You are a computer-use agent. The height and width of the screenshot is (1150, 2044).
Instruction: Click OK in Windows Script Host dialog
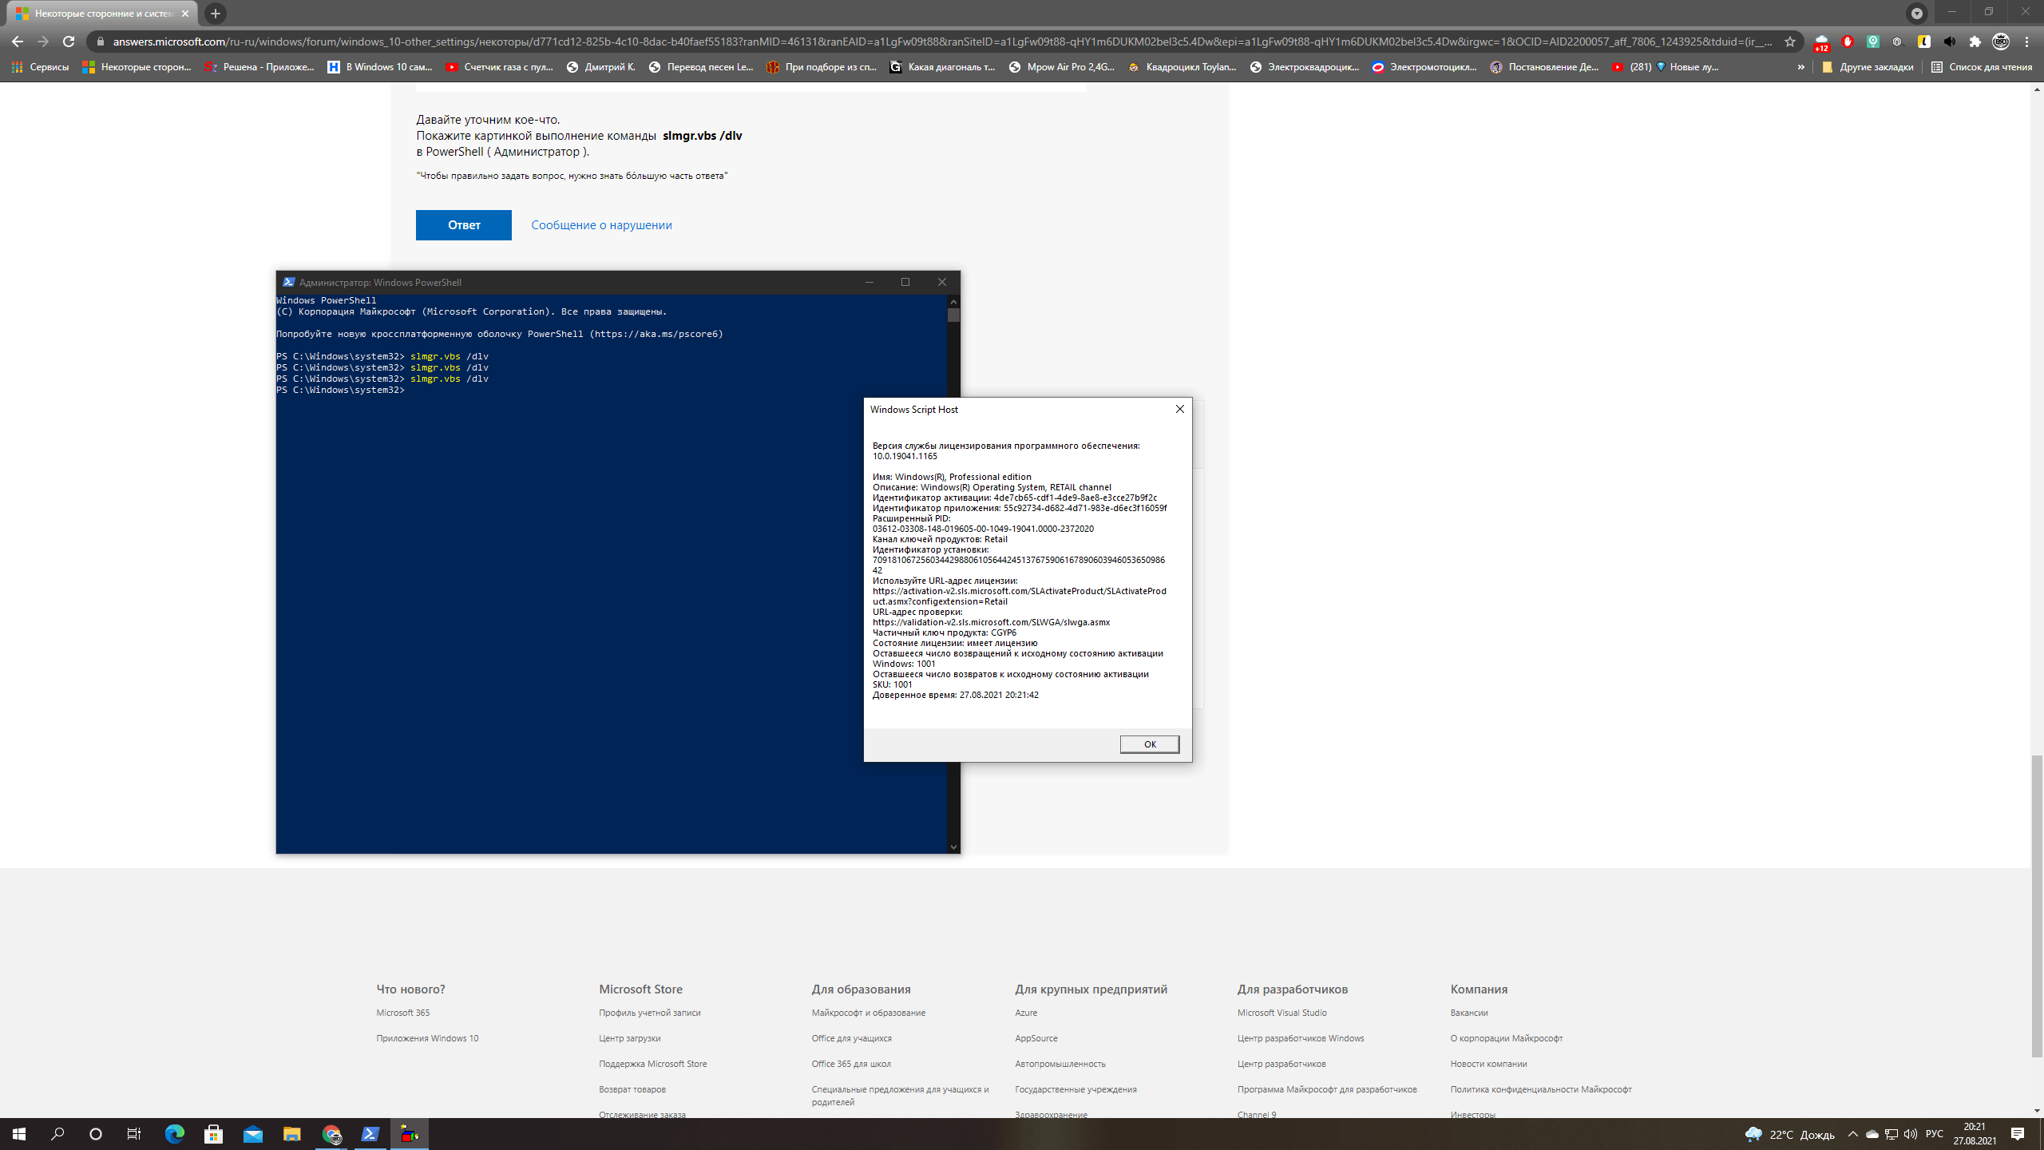tap(1149, 744)
